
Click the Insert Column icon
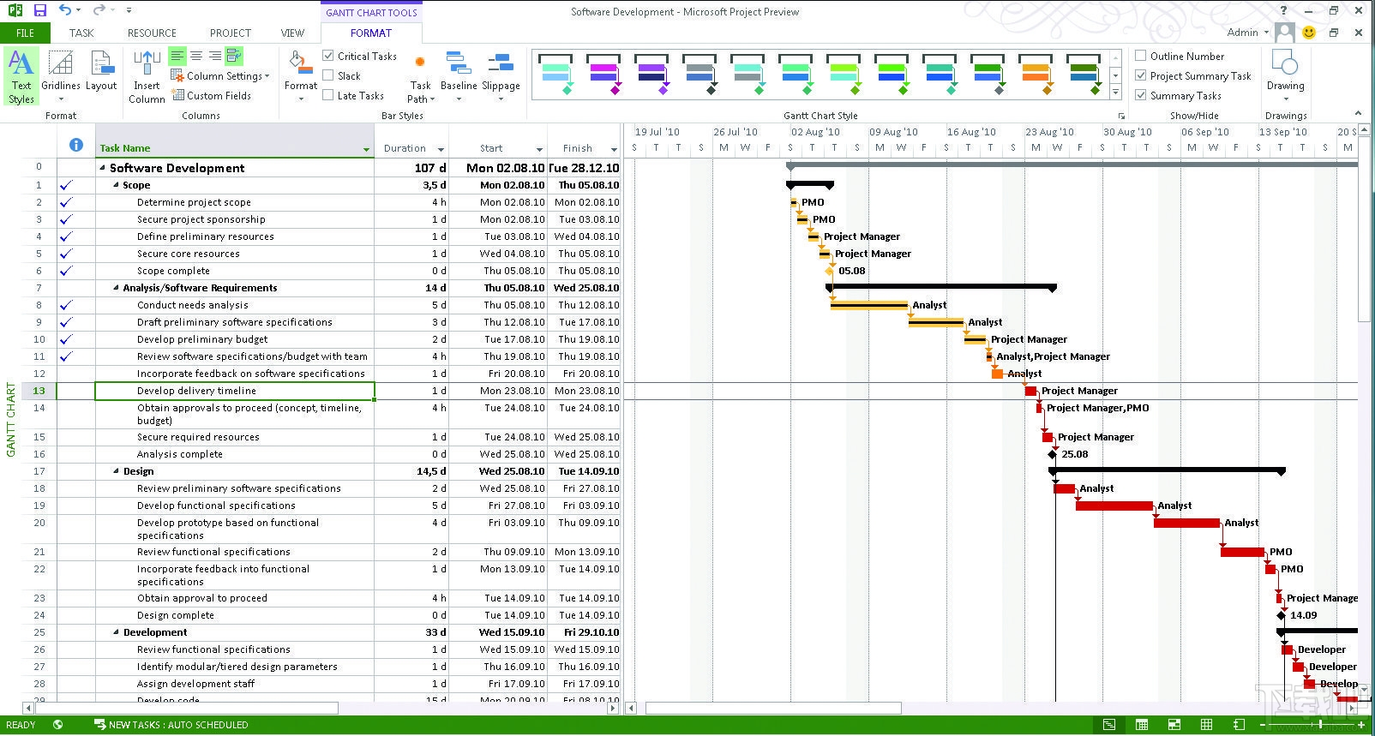(147, 77)
